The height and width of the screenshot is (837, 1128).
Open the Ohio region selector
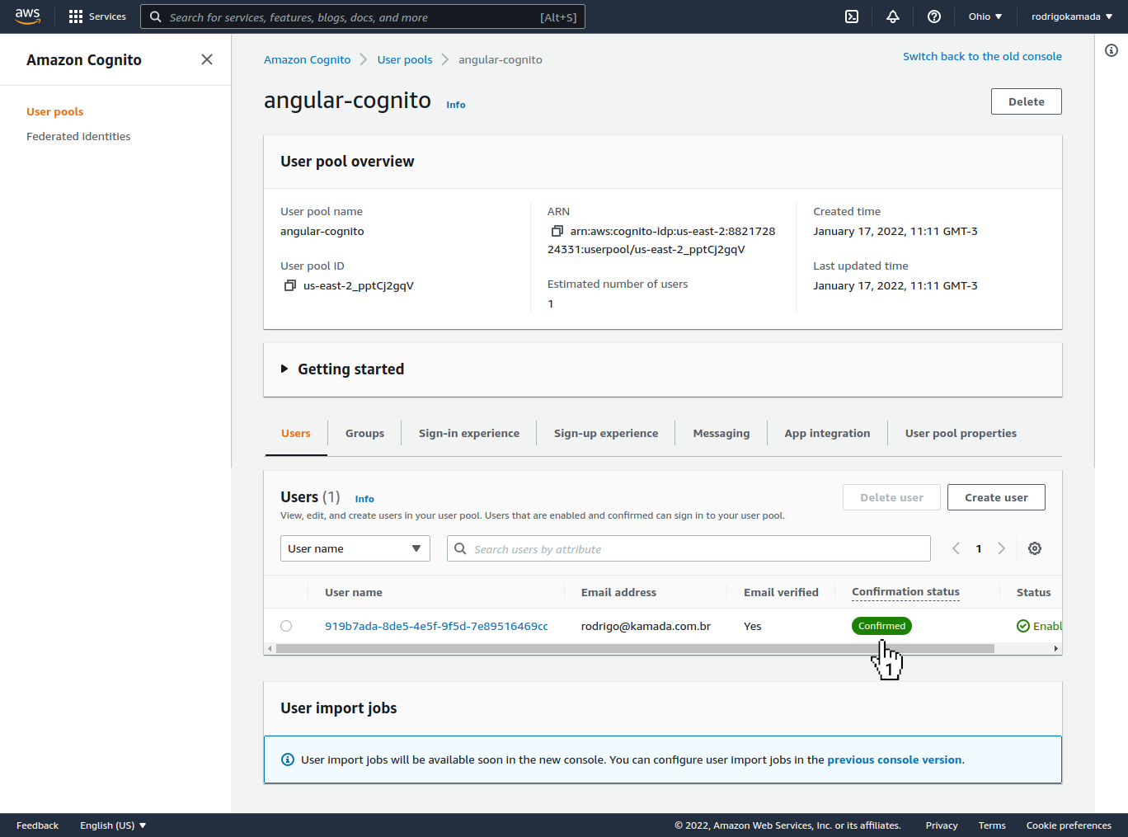(x=985, y=16)
